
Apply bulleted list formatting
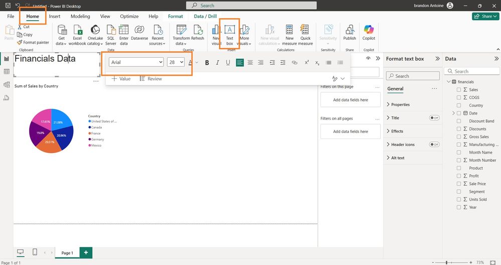coord(328,62)
